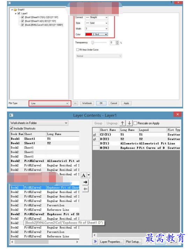
Task: Click the add plot right-arrow button
Action: point(85,182)
